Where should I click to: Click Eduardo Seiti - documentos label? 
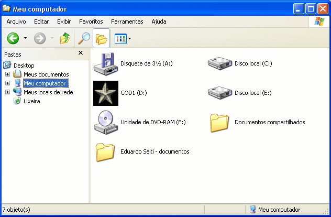155,151
